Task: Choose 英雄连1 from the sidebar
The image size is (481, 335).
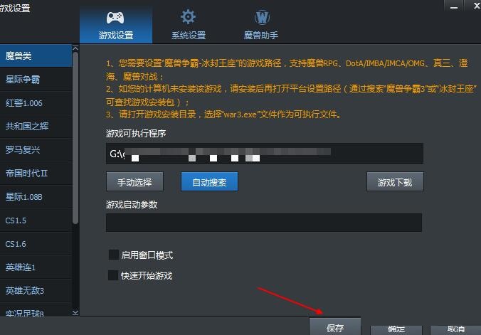Action: click(x=36, y=267)
